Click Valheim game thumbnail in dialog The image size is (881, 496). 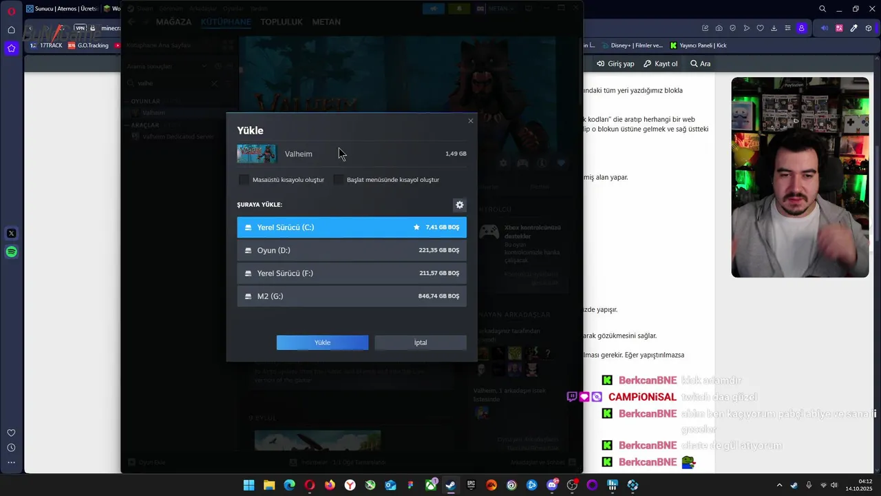point(257,154)
